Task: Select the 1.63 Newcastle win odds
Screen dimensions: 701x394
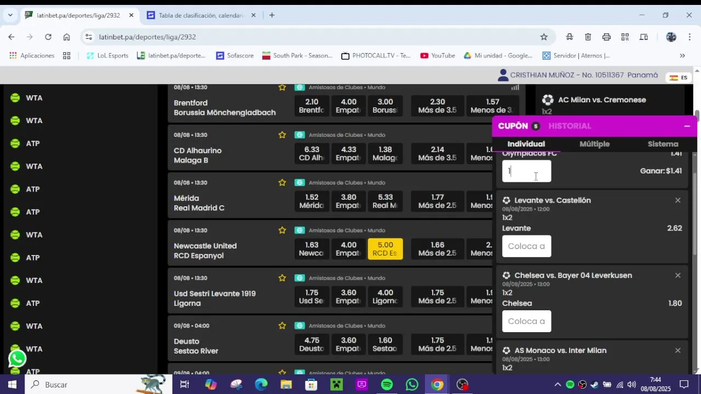Action: point(312,249)
